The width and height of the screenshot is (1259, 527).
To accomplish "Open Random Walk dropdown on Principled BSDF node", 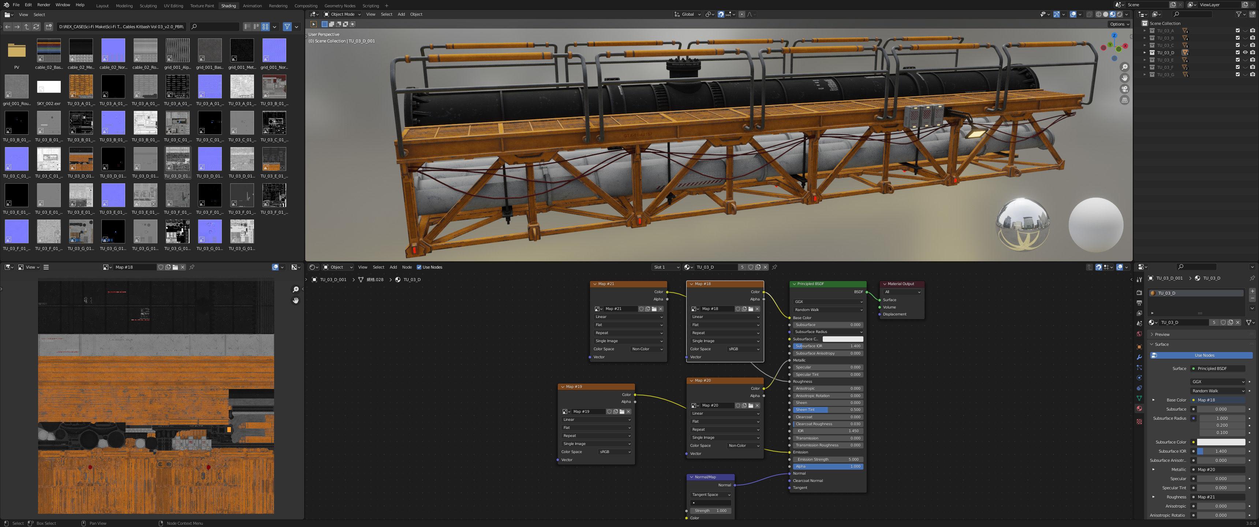I will point(828,310).
